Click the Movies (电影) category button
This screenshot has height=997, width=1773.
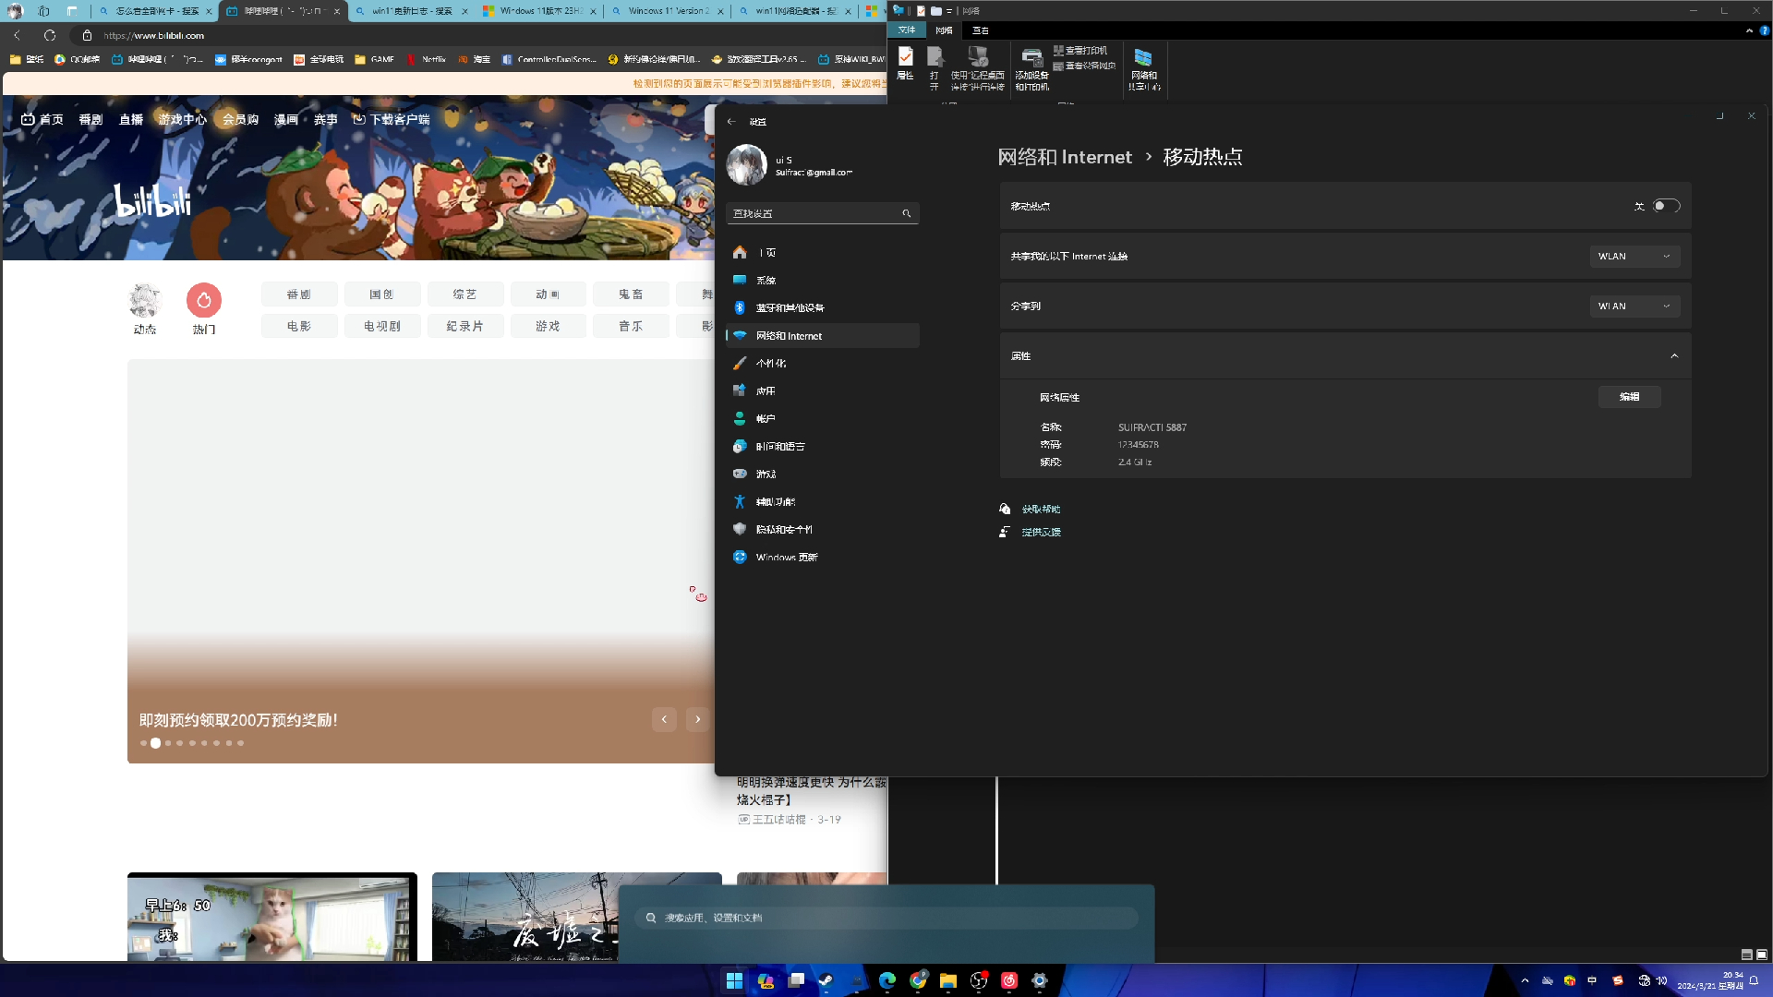pos(298,326)
